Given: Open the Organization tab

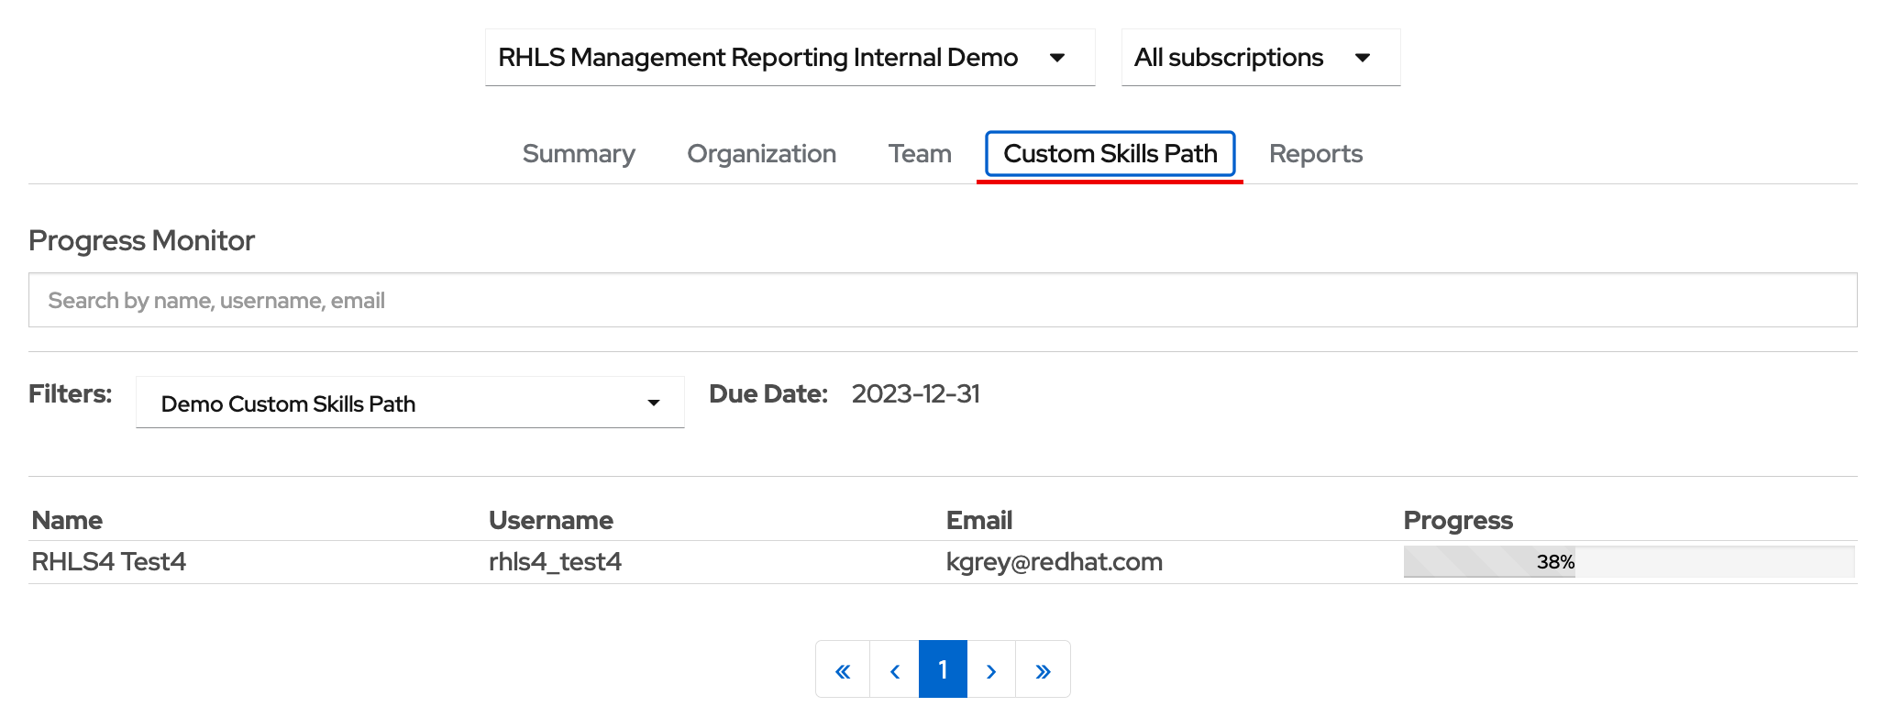Looking at the screenshot, I should tap(761, 154).
